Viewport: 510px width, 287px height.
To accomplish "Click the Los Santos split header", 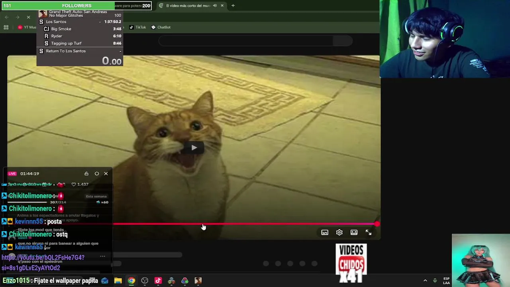I will pyautogui.click(x=80, y=22).
